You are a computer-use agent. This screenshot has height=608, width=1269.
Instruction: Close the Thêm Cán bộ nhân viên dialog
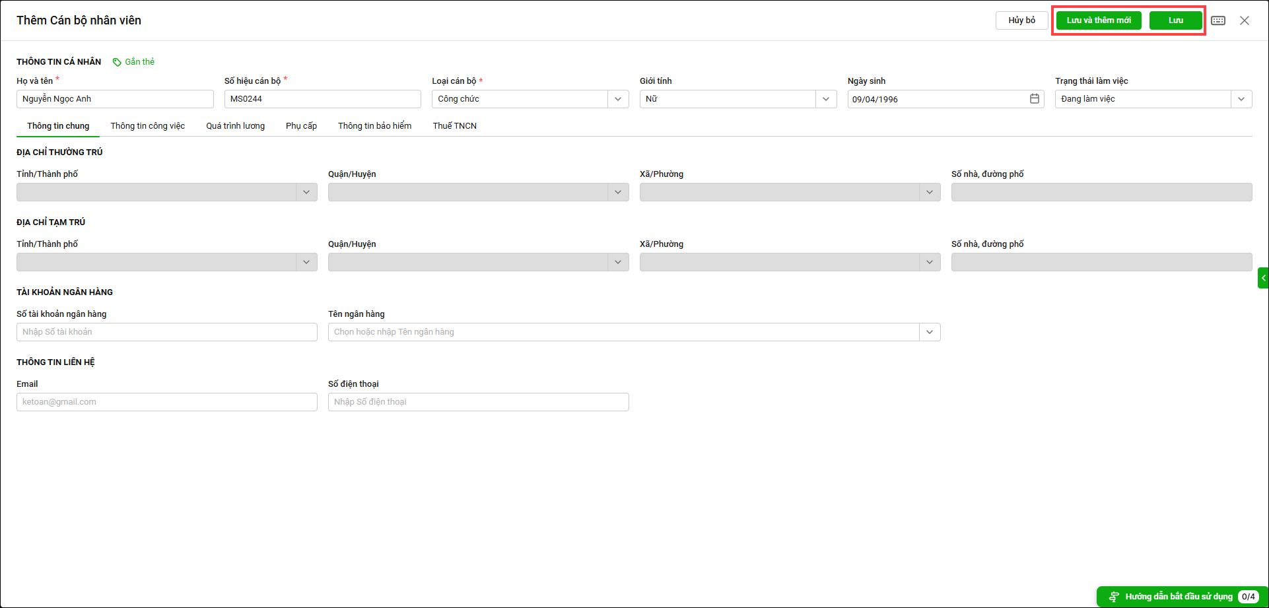pyautogui.click(x=1245, y=20)
